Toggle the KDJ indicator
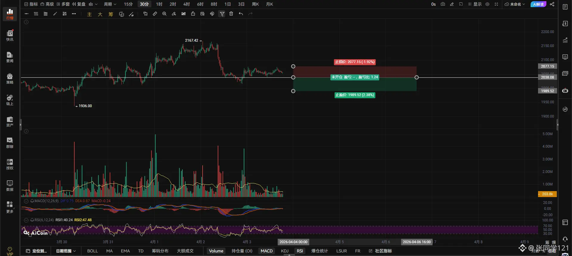The height and width of the screenshot is (256, 572). 285,251
